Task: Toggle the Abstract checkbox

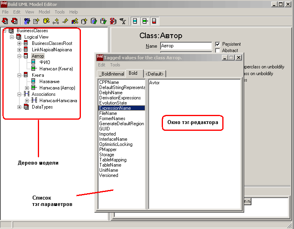Action: 218,50
